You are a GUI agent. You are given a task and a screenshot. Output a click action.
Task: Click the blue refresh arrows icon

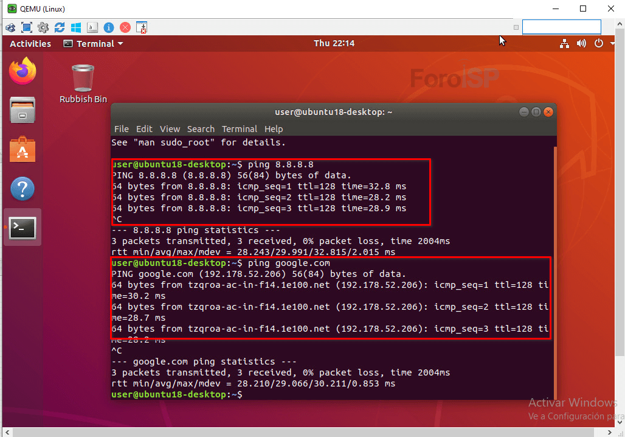click(60, 27)
